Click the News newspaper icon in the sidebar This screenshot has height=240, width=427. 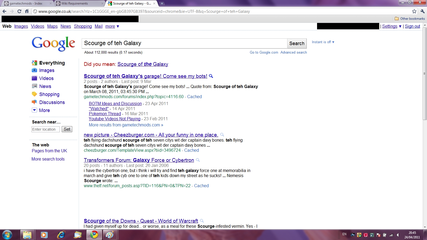pyautogui.click(x=34, y=86)
